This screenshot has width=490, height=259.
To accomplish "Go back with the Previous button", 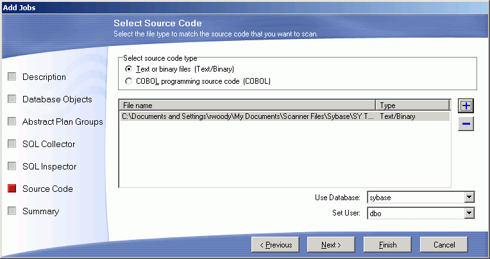I will pyautogui.click(x=276, y=244).
